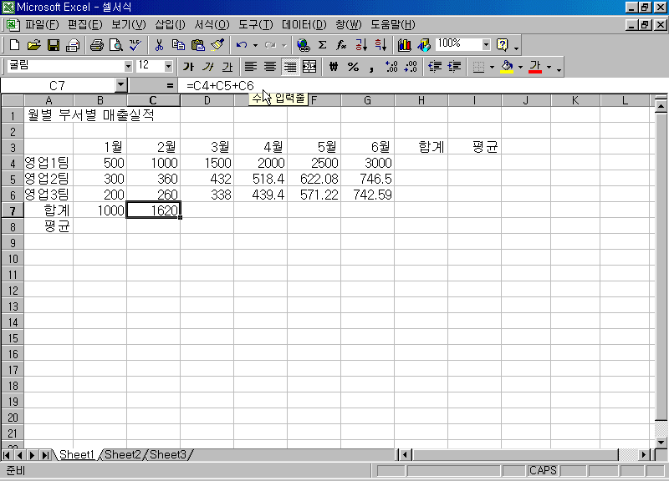The width and height of the screenshot is (669, 481).
Task: Sort ascending with the sort icon
Action: click(x=361, y=45)
